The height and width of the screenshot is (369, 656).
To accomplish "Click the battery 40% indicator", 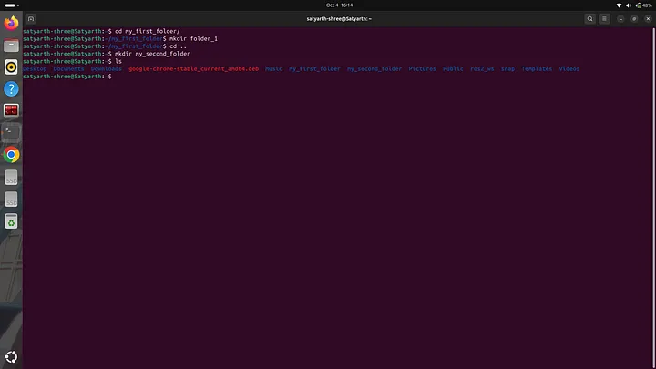I will pos(644,5).
